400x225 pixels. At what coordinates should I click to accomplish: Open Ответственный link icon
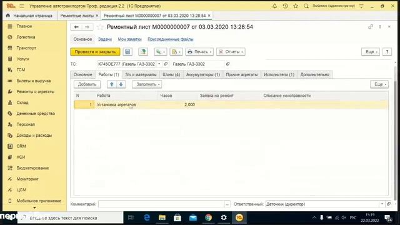[389, 204]
